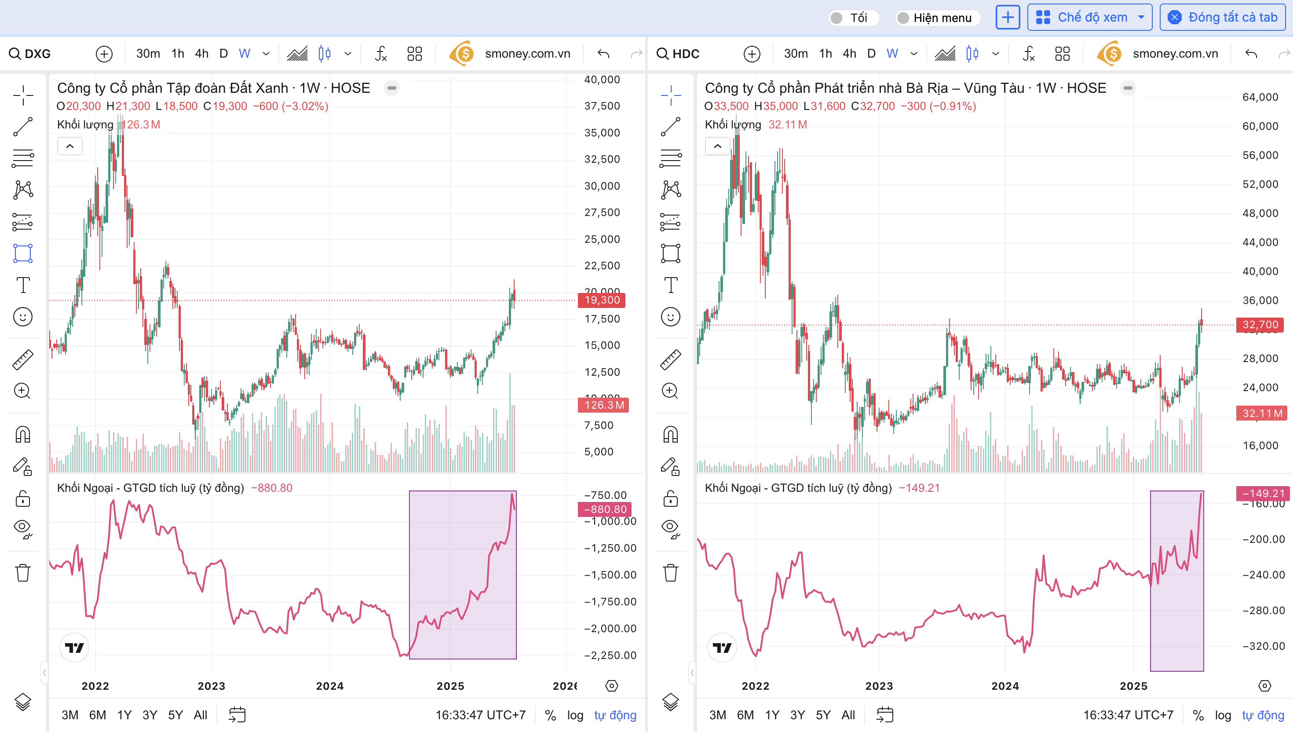Select the text tool in HDC chart sidebar
The image size is (1293, 732).
[670, 285]
